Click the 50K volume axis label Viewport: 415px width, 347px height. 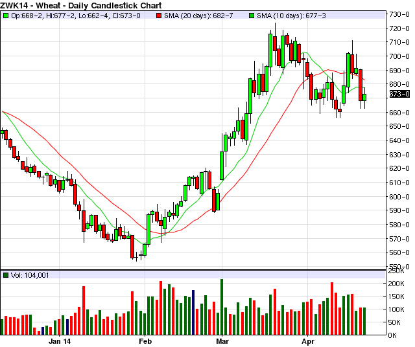396,322
